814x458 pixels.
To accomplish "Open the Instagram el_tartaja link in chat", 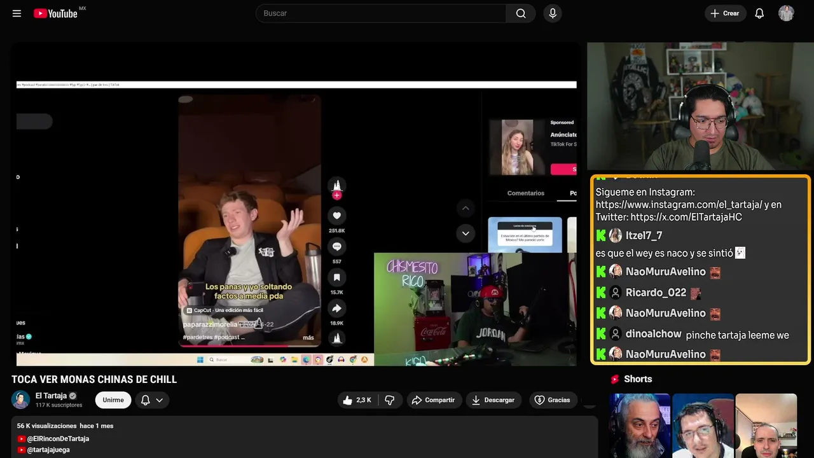I will [x=679, y=205].
